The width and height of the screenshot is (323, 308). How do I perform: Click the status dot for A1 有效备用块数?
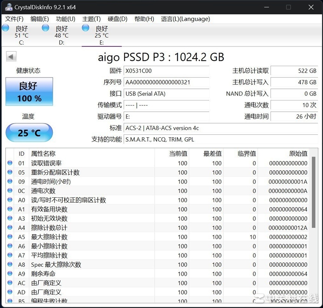point(10,209)
